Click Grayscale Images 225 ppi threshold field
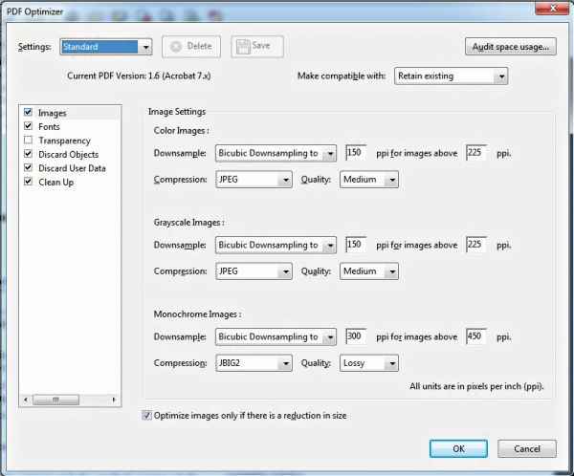Screen dimensions: 574x476 pyautogui.click(x=475, y=245)
